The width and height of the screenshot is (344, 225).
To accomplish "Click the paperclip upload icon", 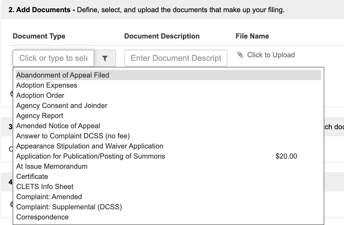I will (x=240, y=55).
